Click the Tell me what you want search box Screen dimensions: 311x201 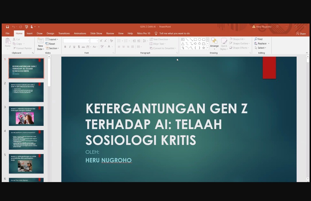174,34
